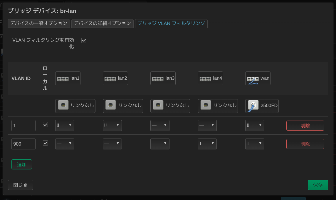Open the lan4 dropdown for VLAN 1
This screenshot has width=336, height=200.
point(207,126)
